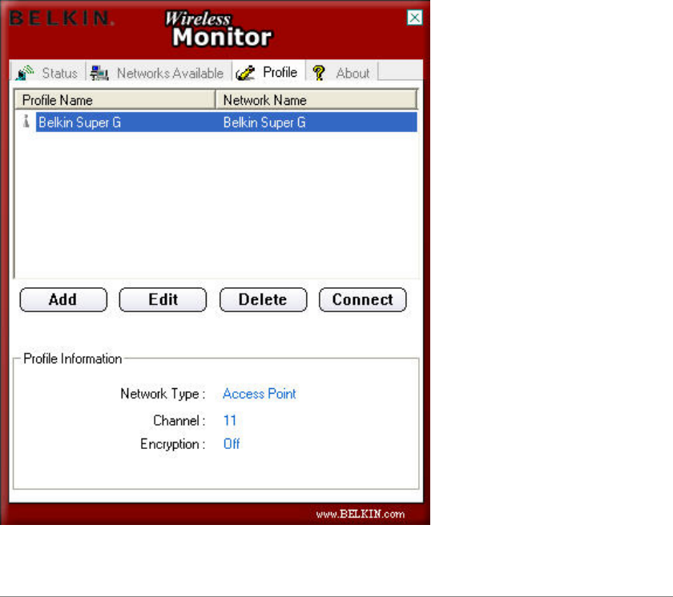Click the About question mark icon
Viewport: 673px width, 597px height.
click(x=319, y=73)
